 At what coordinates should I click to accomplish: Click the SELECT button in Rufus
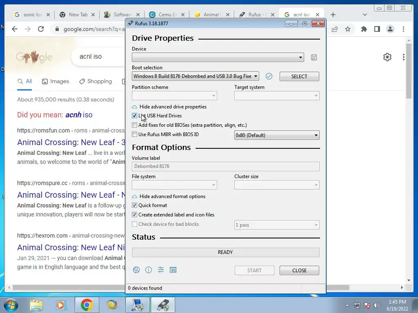[x=299, y=76]
